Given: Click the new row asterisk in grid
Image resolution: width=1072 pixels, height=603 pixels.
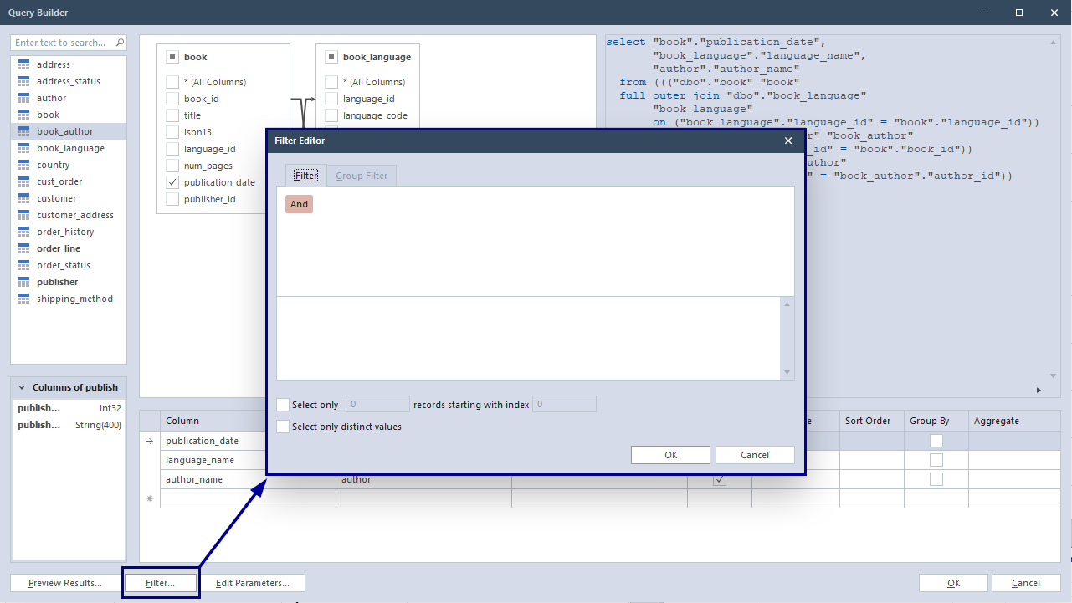Looking at the screenshot, I should [x=150, y=498].
